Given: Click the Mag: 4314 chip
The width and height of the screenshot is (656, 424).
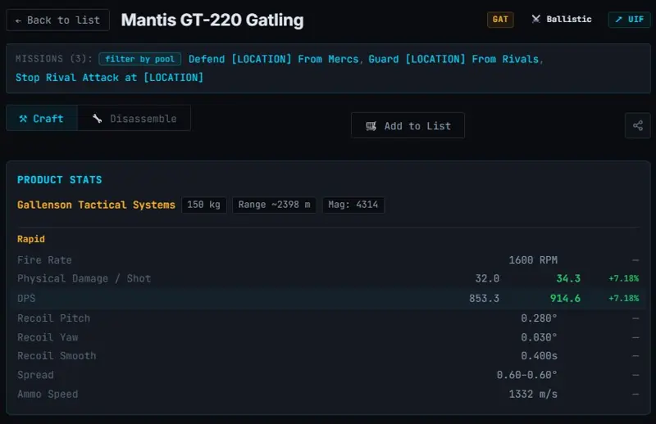Looking at the screenshot, I should 353,205.
